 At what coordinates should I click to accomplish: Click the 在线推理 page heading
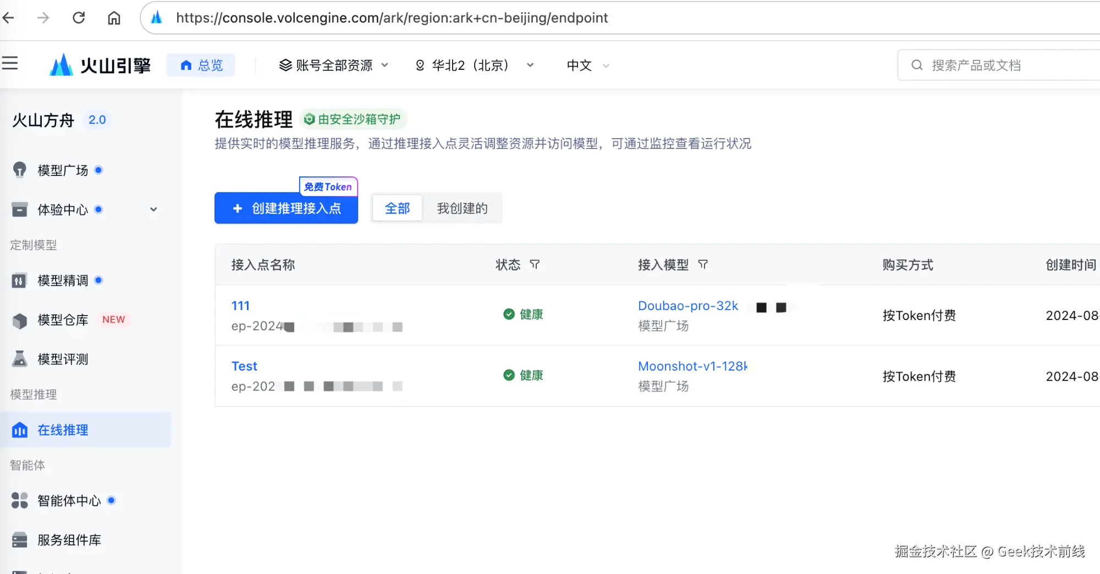pyautogui.click(x=254, y=119)
